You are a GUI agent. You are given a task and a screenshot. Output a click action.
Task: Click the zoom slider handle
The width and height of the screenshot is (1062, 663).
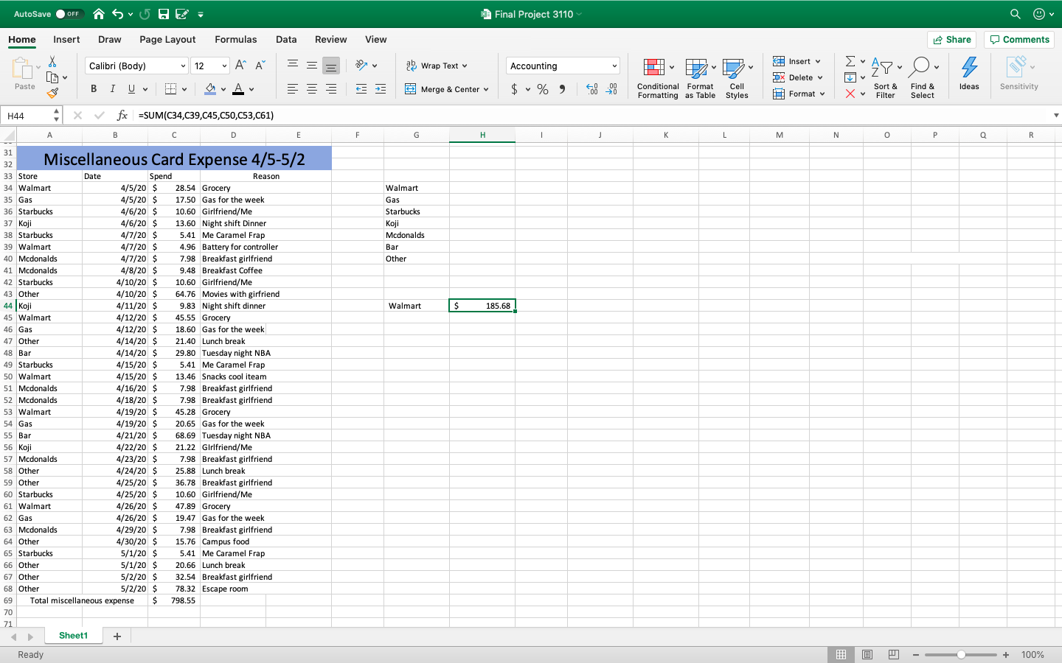(x=961, y=655)
